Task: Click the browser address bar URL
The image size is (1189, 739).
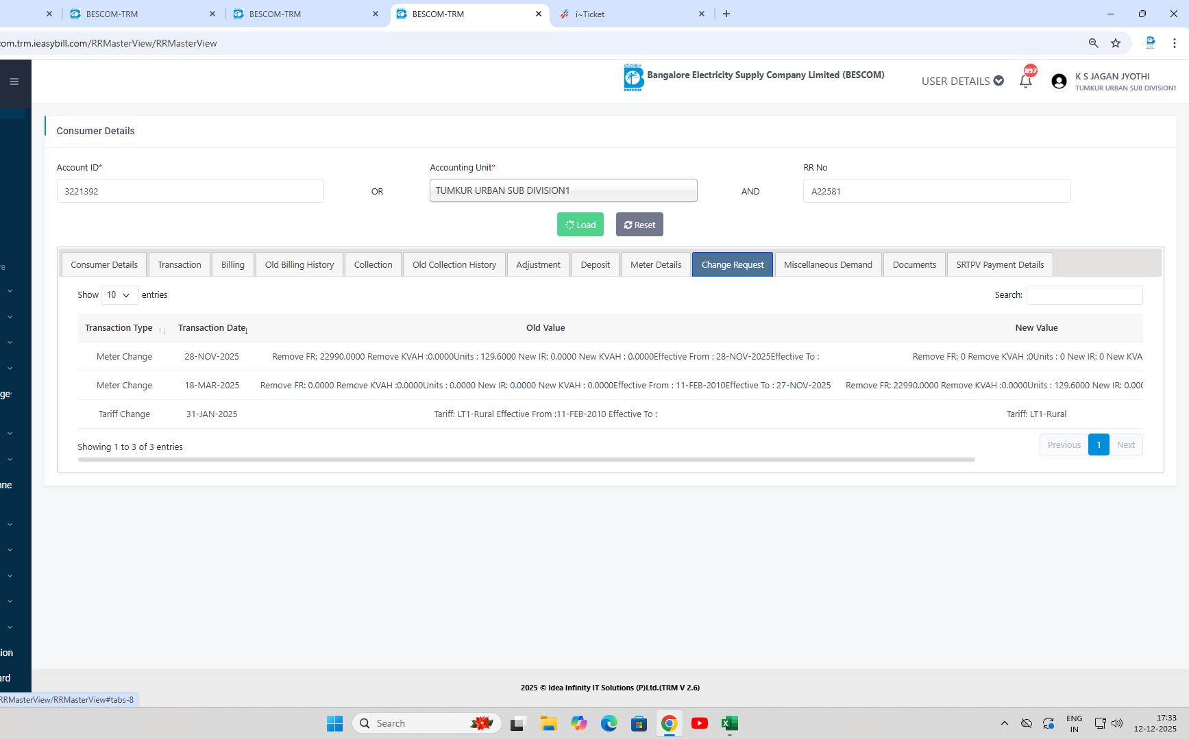Action: [x=108, y=43]
